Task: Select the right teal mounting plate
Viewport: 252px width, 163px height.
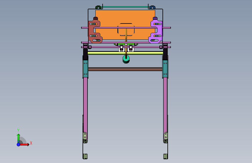Action: [x=165, y=69]
